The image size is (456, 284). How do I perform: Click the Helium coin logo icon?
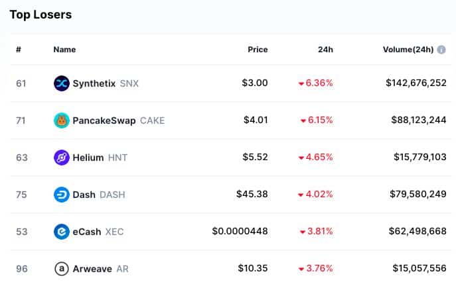(62, 158)
